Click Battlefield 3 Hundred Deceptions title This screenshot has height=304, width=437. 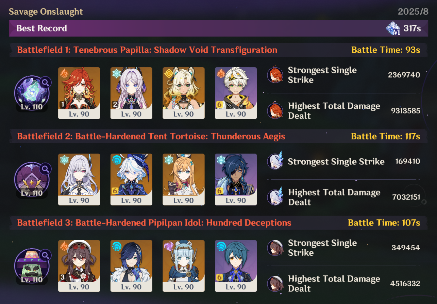pos(154,223)
